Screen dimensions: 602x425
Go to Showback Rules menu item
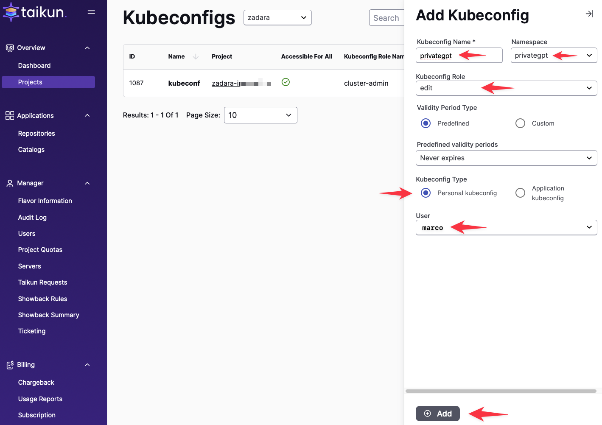[42, 299]
